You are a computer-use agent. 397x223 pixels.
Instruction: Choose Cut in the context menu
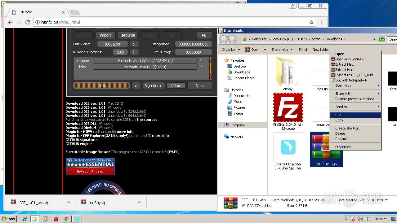click(x=355, y=115)
